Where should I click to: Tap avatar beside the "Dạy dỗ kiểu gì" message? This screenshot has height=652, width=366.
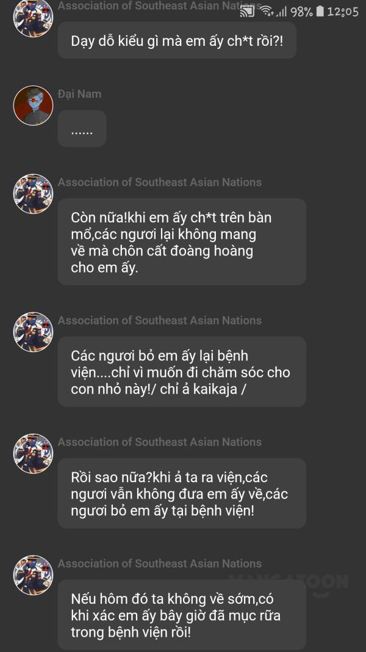[33, 18]
